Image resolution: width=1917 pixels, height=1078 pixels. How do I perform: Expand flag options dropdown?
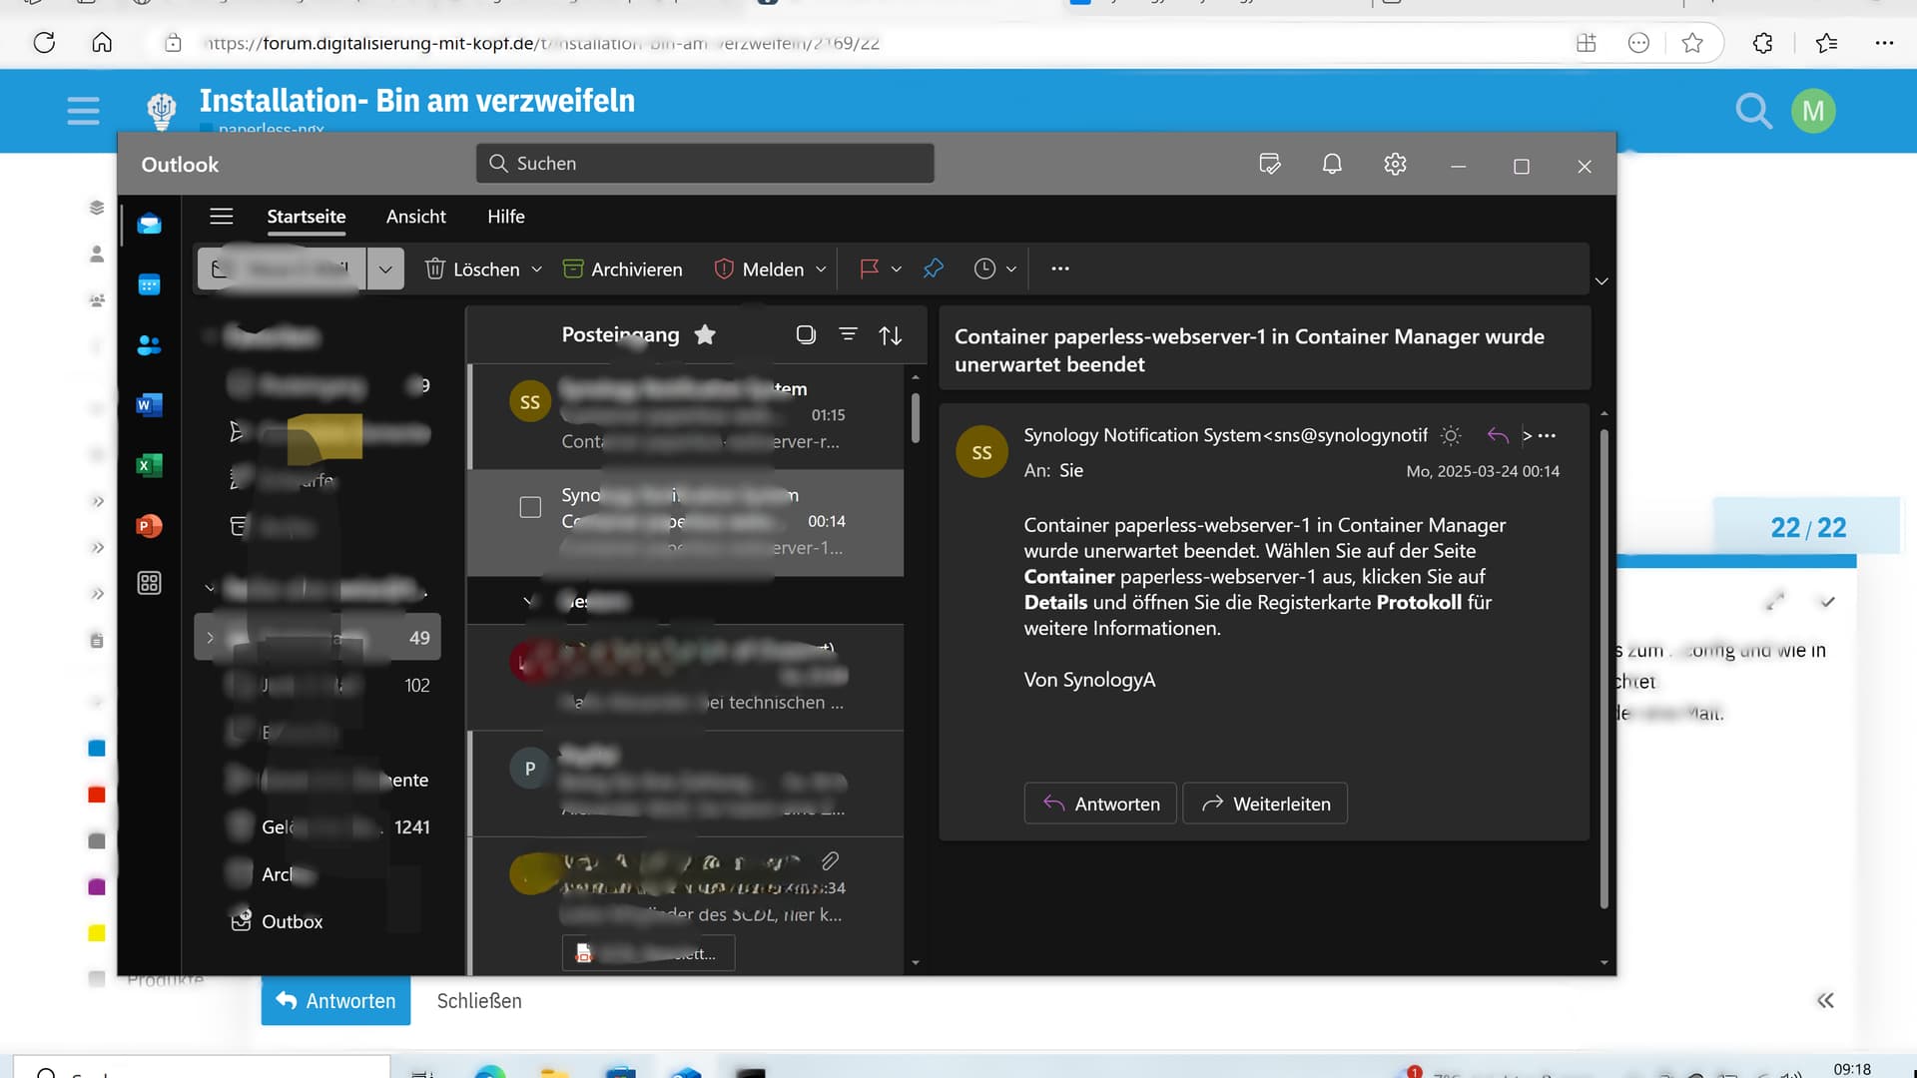coord(896,269)
